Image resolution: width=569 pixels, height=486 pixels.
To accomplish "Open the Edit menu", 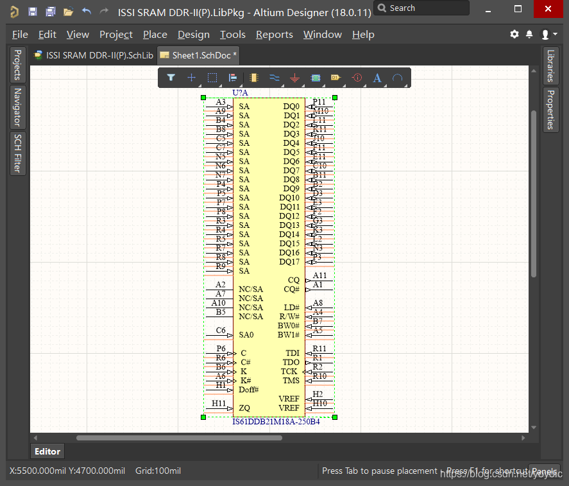I will pos(47,35).
